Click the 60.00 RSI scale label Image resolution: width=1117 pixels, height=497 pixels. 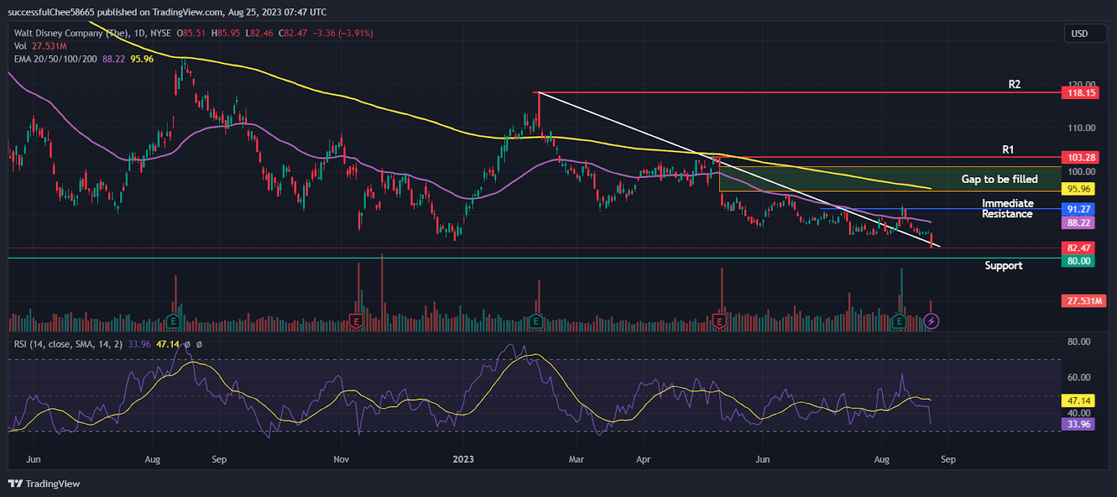coord(1079,378)
